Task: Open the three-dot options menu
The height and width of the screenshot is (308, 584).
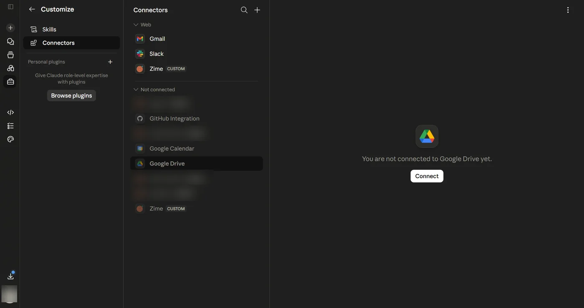Action: pos(568,10)
